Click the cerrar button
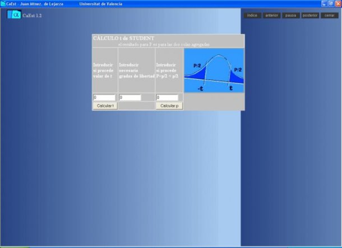Viewport: 342px width, 248px height. [x=329, y=15]
